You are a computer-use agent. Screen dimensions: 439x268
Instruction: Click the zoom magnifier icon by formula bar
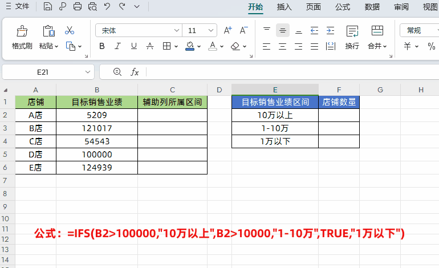tap(117, 72)
